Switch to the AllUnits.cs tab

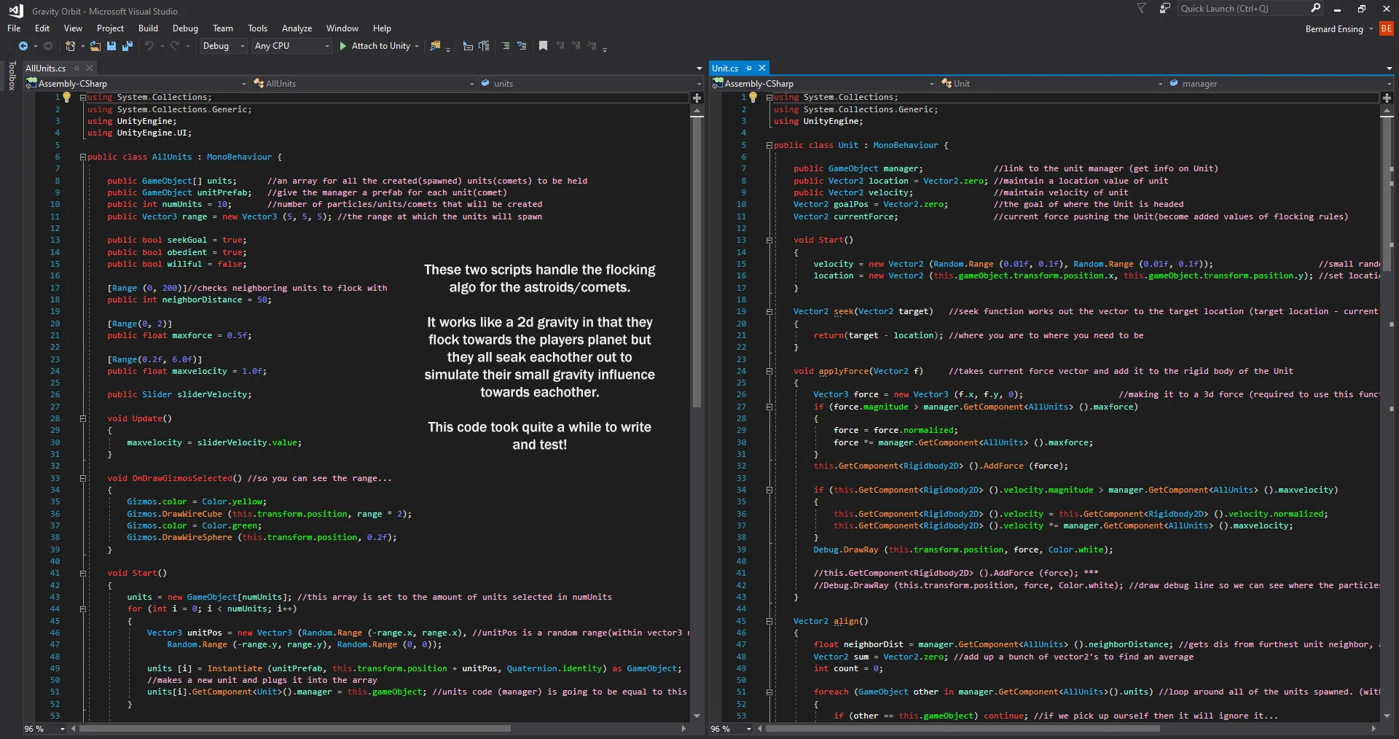click(46, 68)
